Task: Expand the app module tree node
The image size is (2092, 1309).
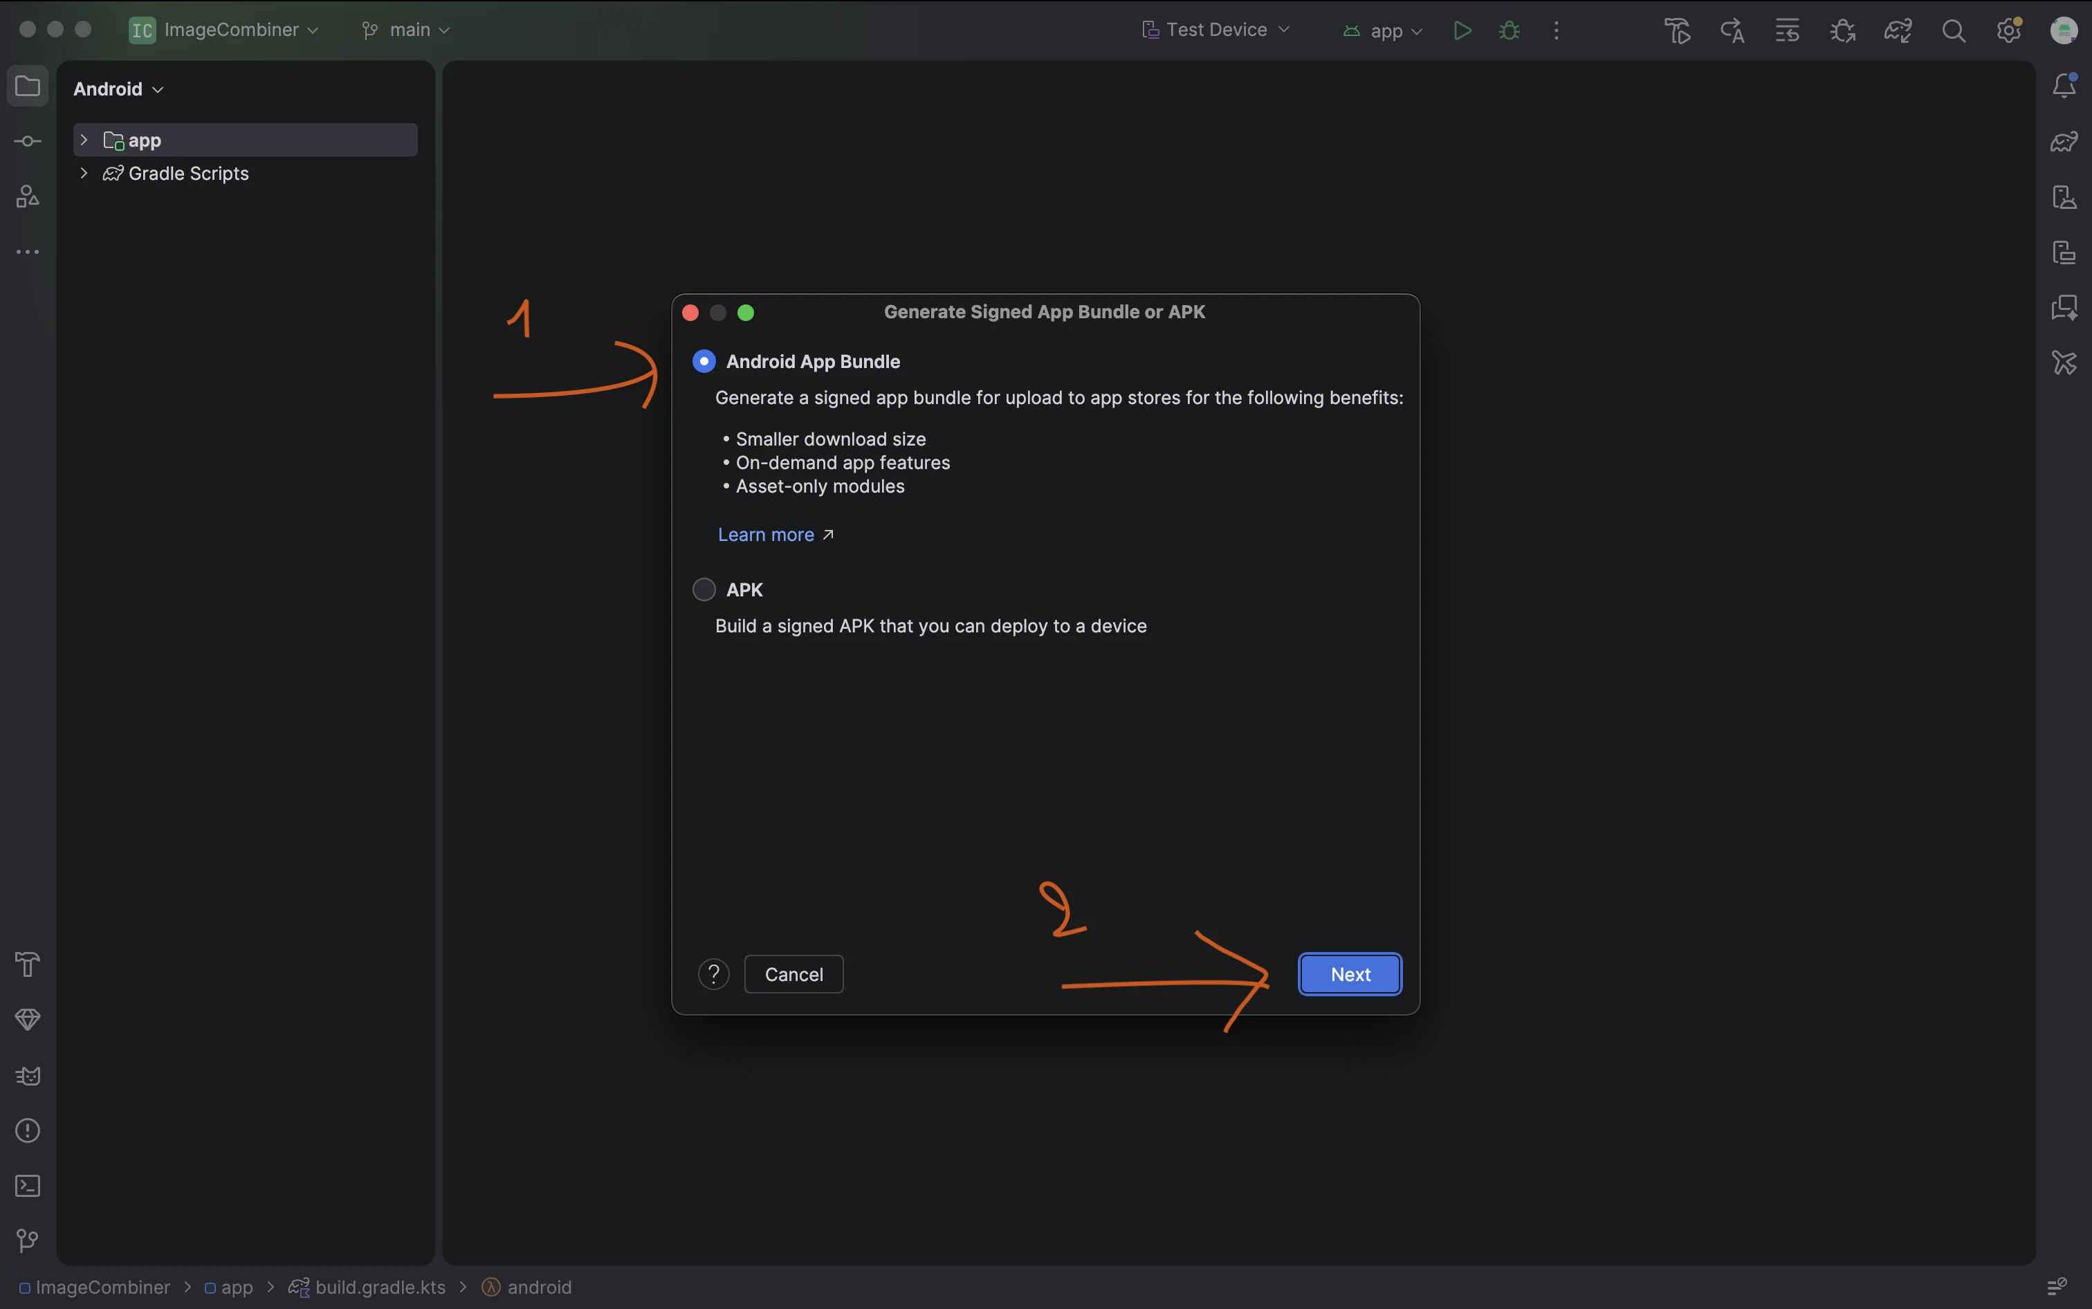Action: tap(84, 139)
